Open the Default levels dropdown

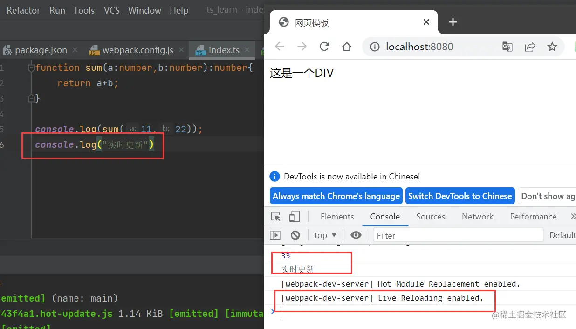tap(562, 235)
